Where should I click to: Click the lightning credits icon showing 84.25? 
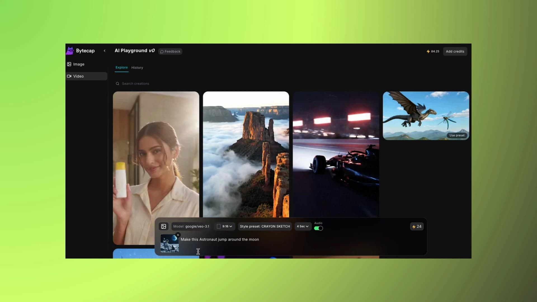click(428, 51)
